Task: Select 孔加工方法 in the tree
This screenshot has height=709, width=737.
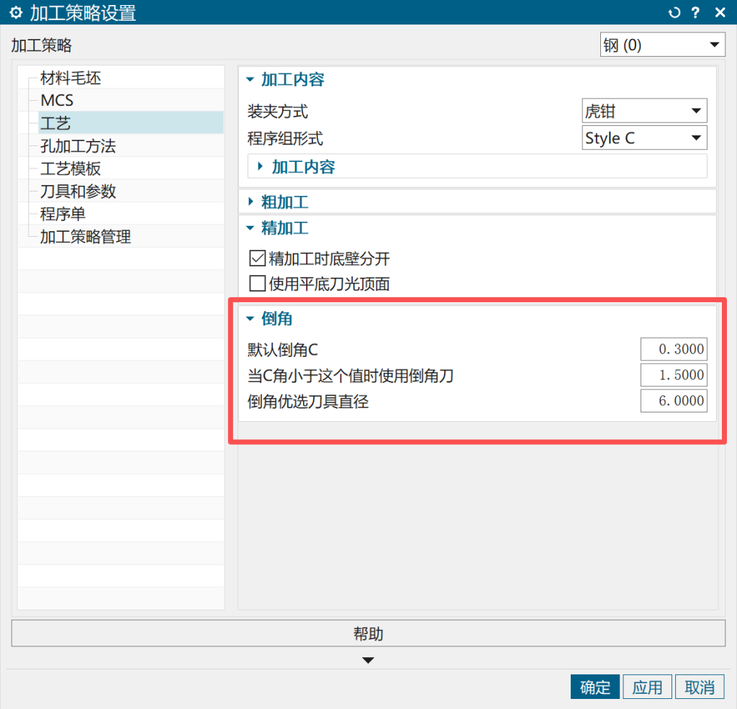Action: click(x=78, y=146)
